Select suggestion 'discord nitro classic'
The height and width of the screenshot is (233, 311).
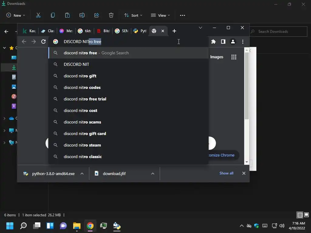128,157
